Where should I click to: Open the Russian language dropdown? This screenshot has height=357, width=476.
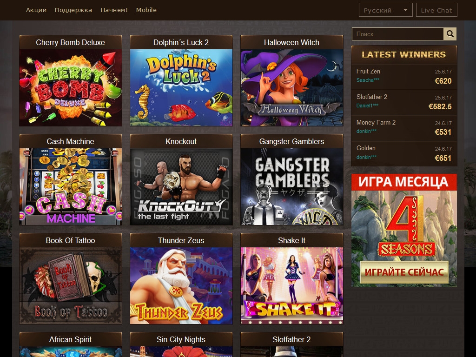pos(385,10)
